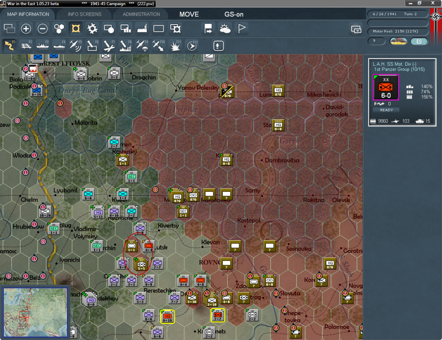Select the yellow-highlighted HQ 9=19 unit
This screenshot has width=442, height=340.
[x=167, y=316]
